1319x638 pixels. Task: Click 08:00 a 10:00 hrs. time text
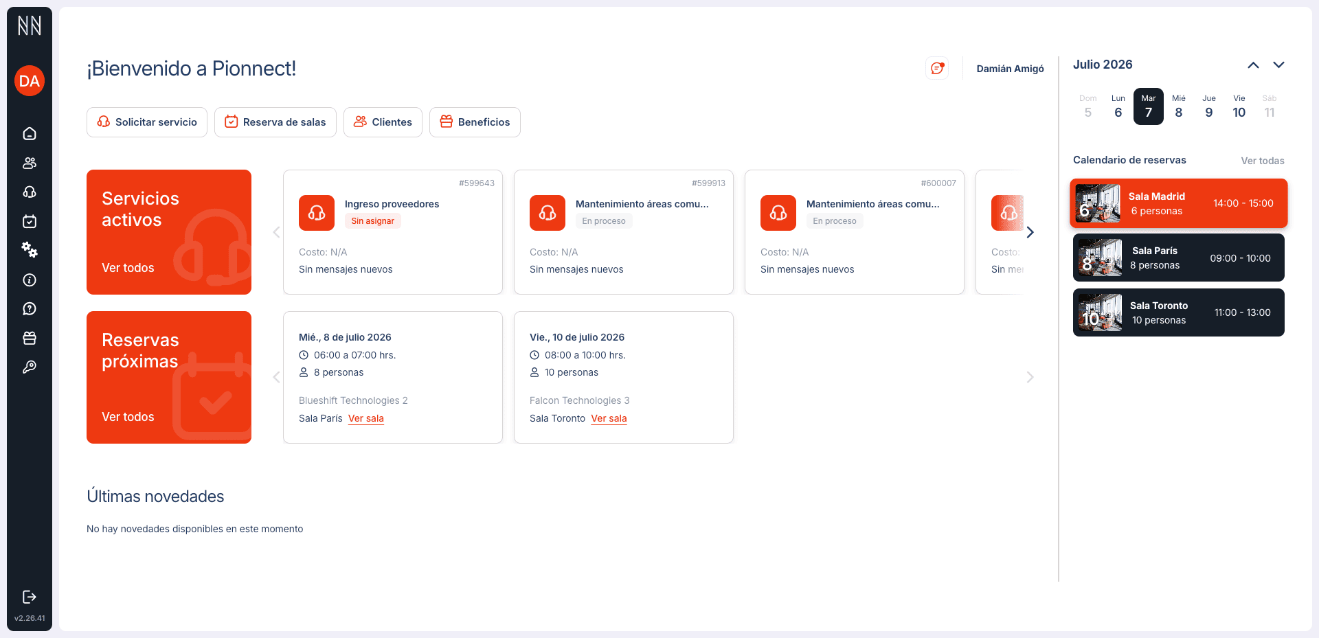[585, 355]
